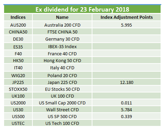164x129 pixels.
Task: Select the F40 index cell
Action: click(x=18, y=54)
